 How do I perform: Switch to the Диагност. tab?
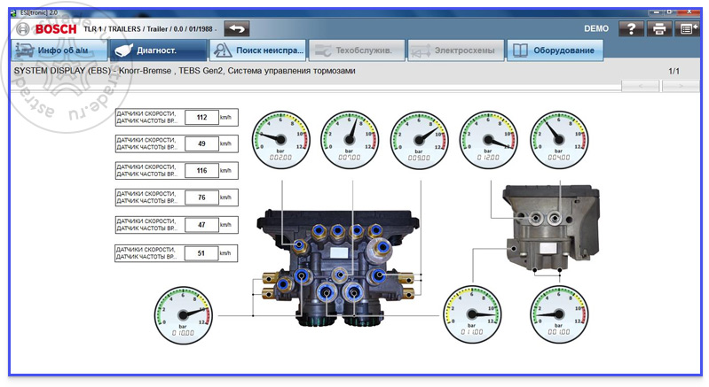[158, 50]
